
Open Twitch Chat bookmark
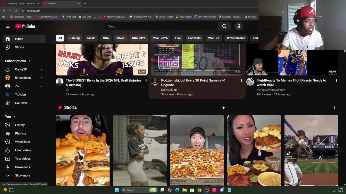coord(69,17)
